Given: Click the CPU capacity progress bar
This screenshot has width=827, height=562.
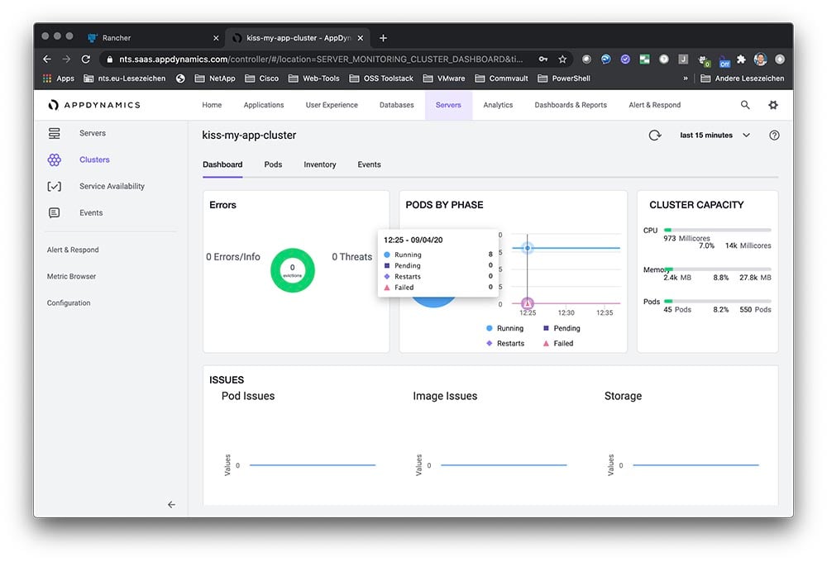Looking at the screenshot, I should tap(717, 230).
